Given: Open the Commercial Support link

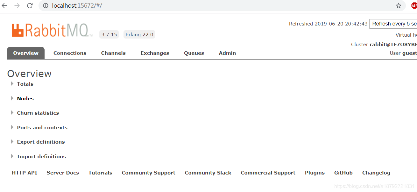Looking at the screenshot, I should point(268,173).
